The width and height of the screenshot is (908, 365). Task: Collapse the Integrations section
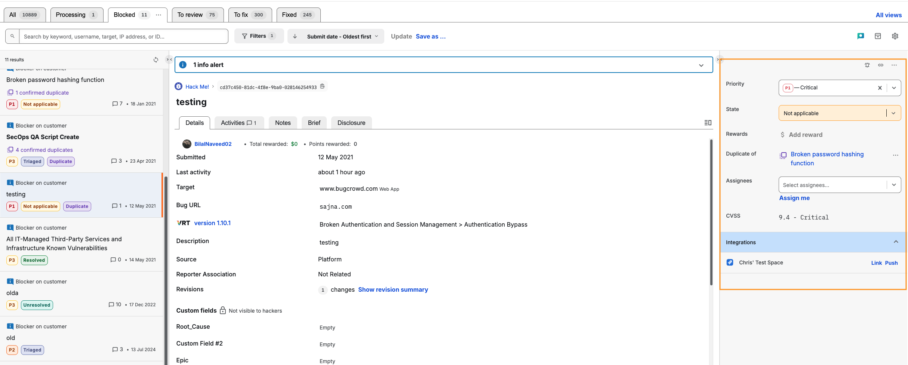click(x=896, y=242)
